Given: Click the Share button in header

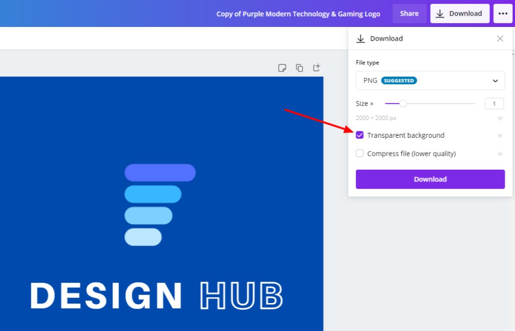Looking at the screenshot, I should coord(409,13).
